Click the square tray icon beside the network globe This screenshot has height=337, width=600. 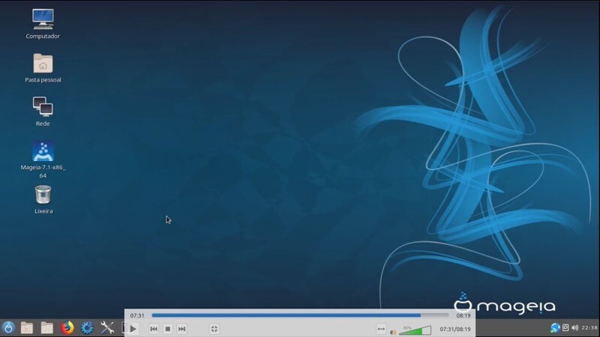[x=565, y=327]
